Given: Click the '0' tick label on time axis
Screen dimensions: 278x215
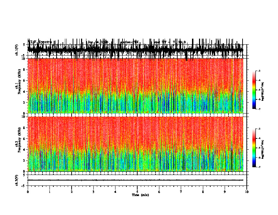Looking at the screenshot, I should click(28, 191).
